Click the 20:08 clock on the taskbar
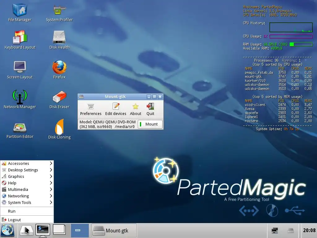 [x=309, y=230]
